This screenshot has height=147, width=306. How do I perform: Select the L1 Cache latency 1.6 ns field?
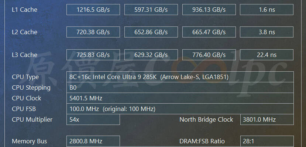pyautogui.click(x=267, y=10)
